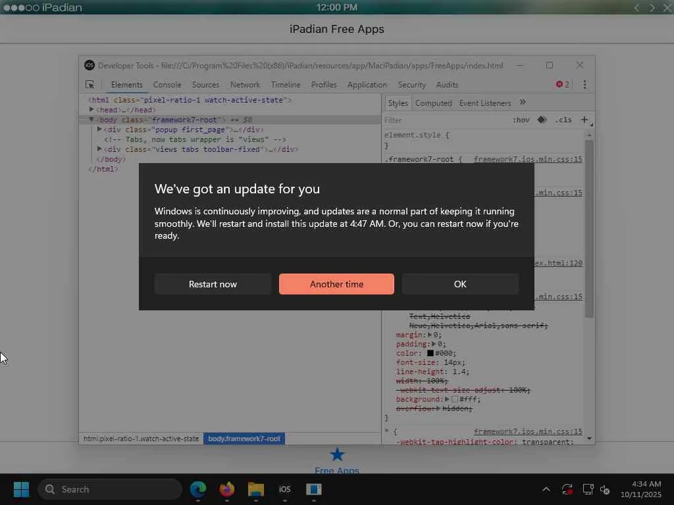
Task: Collapse the body framework7-root node
Action: point(91,120)
